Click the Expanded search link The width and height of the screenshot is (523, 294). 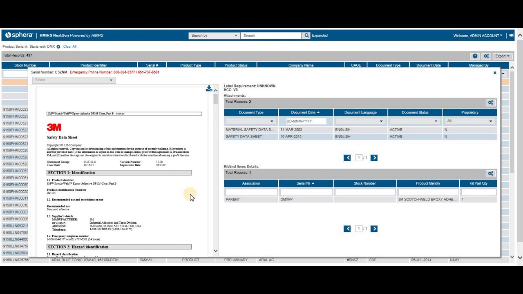(320, 36)
